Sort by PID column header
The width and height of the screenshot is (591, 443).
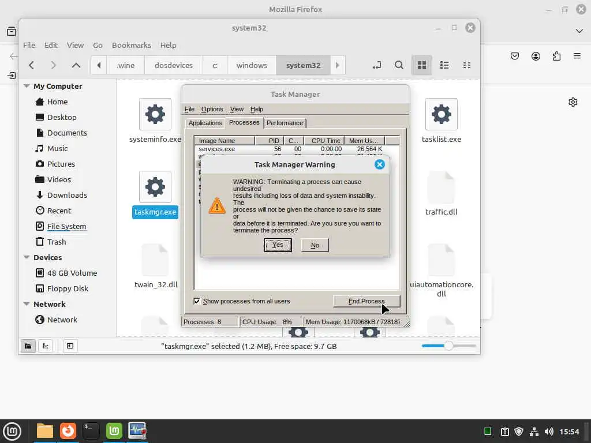pos(269,141)
